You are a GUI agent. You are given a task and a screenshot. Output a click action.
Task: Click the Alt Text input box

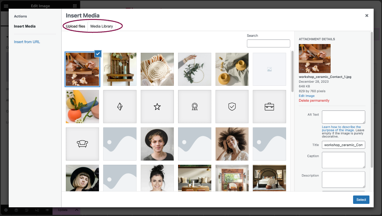point(343,117)
